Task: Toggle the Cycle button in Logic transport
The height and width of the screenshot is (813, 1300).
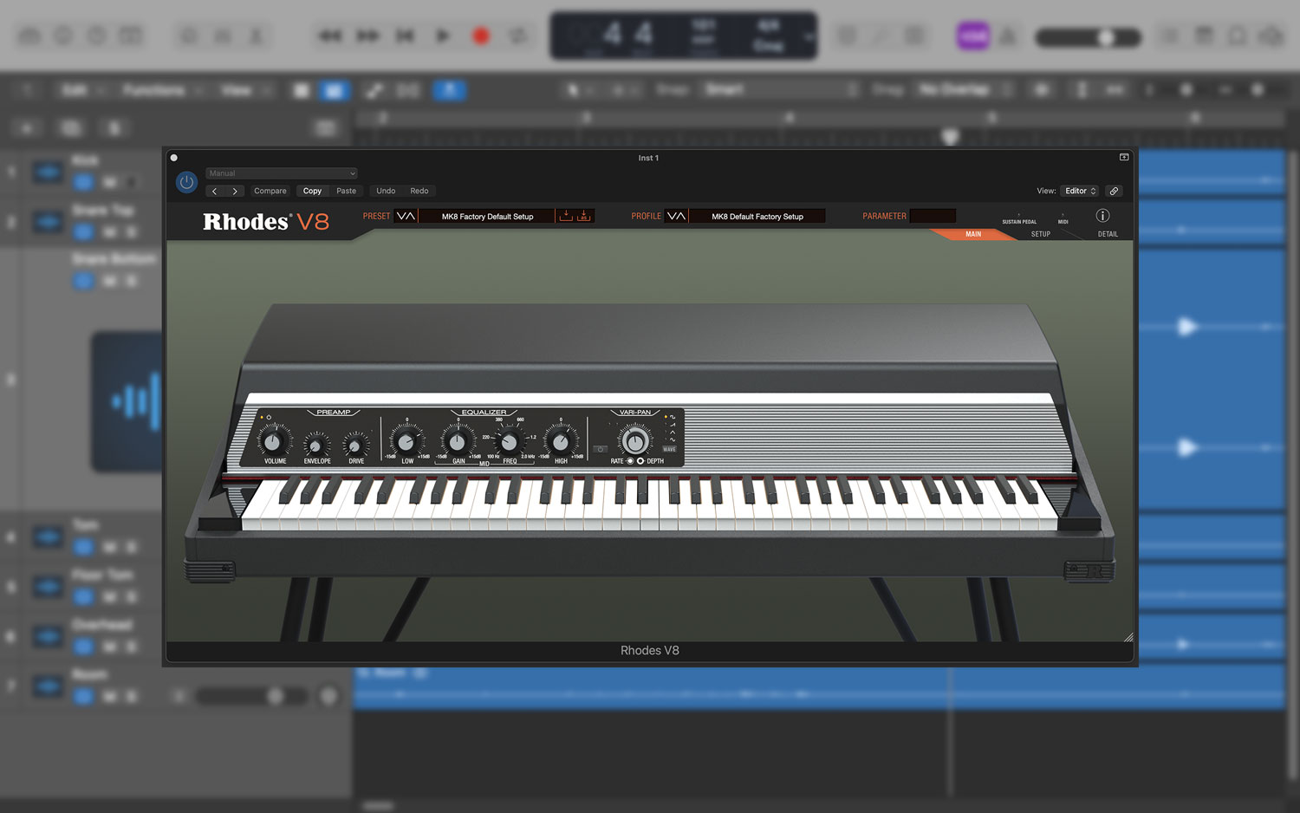Action: click(x=518, y=36)
